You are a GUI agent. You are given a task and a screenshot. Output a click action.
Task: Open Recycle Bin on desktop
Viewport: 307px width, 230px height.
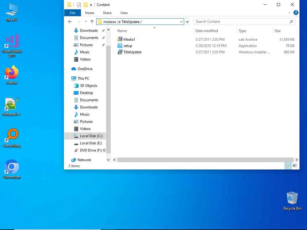pyautogui.click(x=292, y=201)
